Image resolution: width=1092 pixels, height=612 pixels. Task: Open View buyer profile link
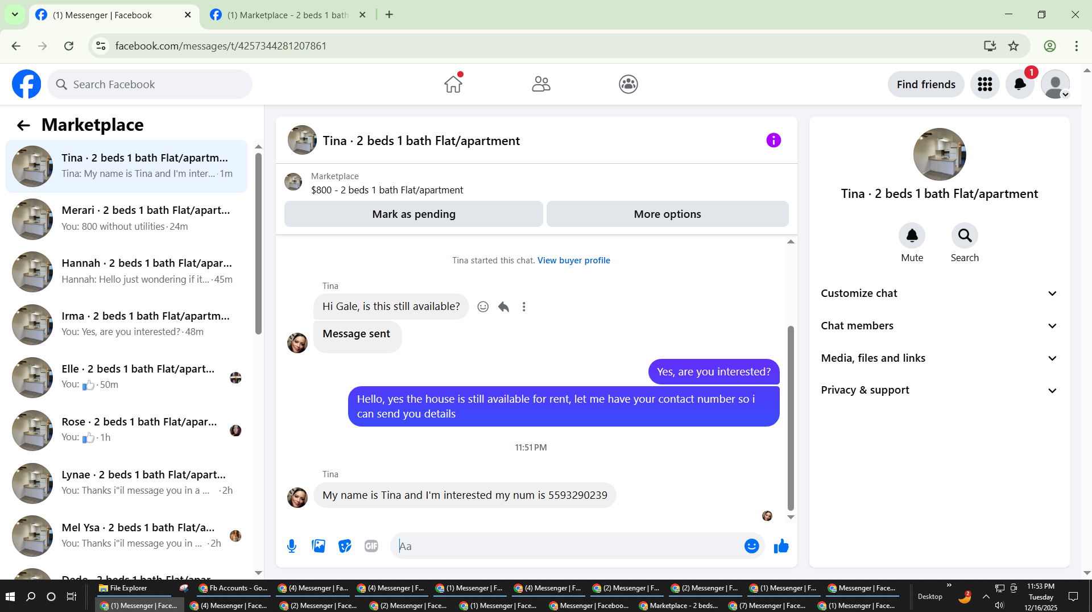(x=574, y=260)
